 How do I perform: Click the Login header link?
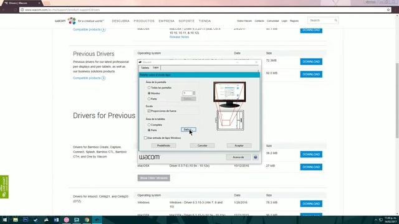[284, 21]
